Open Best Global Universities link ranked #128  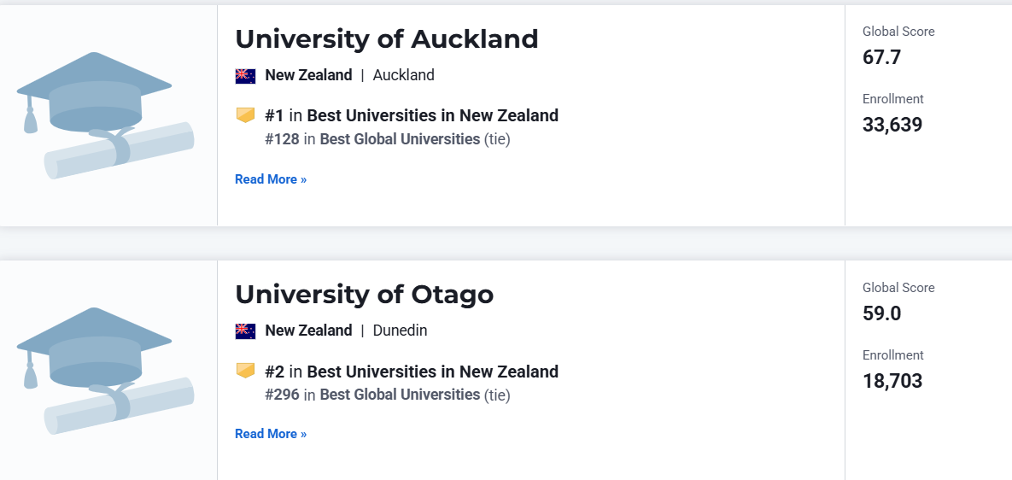pyautogui.click(x=400, y=139)
